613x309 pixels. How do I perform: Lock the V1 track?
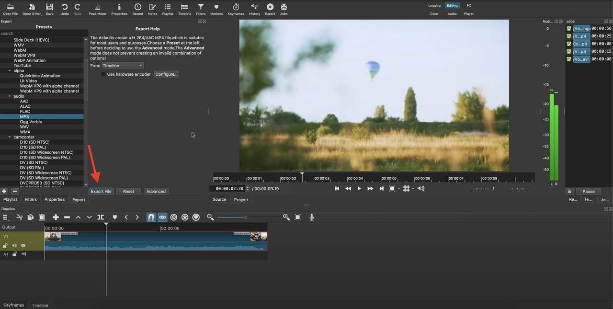5,246
